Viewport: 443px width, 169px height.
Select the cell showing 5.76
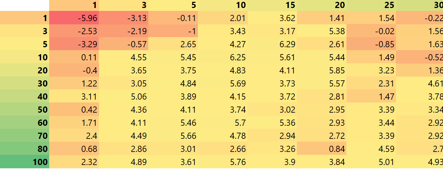tap(223, 162)
